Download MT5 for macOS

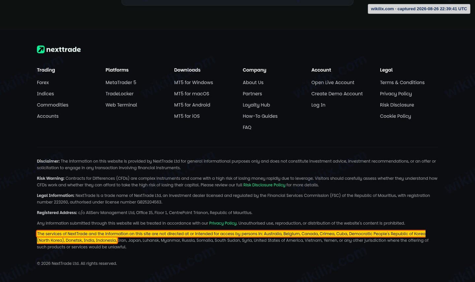tap(192, 94)
